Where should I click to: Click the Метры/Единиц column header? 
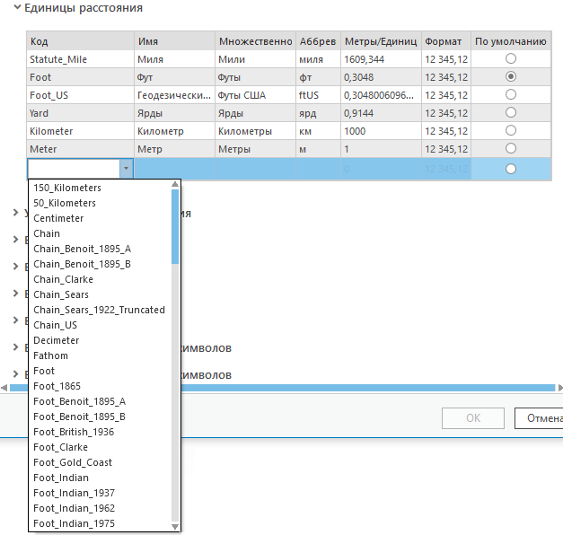(x=381, y=41)
